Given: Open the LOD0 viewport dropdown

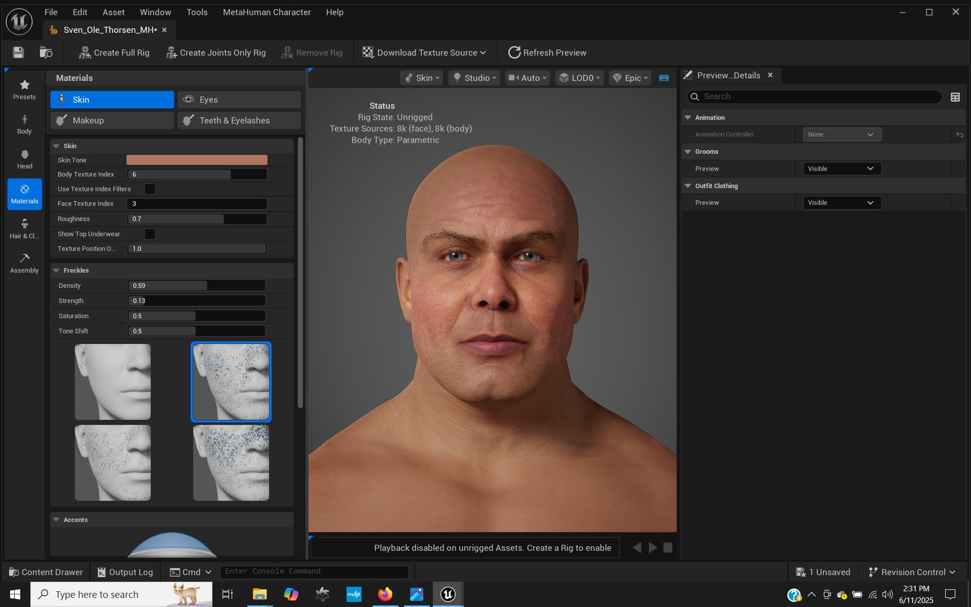Looking at the screenshot, I should click(x=580, y=78).
